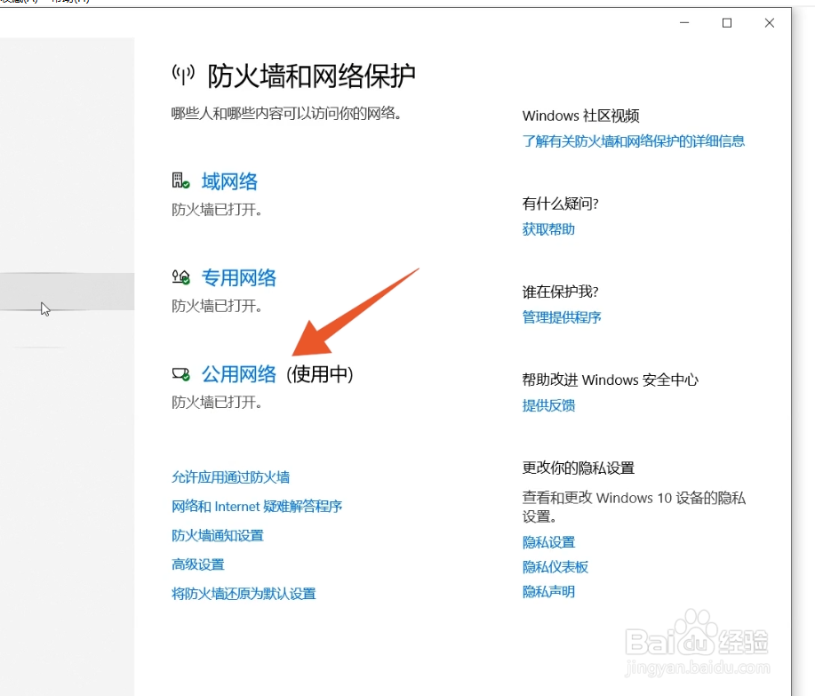Click the 有什么疑问? heading
The image size is (815, 696).
(560, 204)
